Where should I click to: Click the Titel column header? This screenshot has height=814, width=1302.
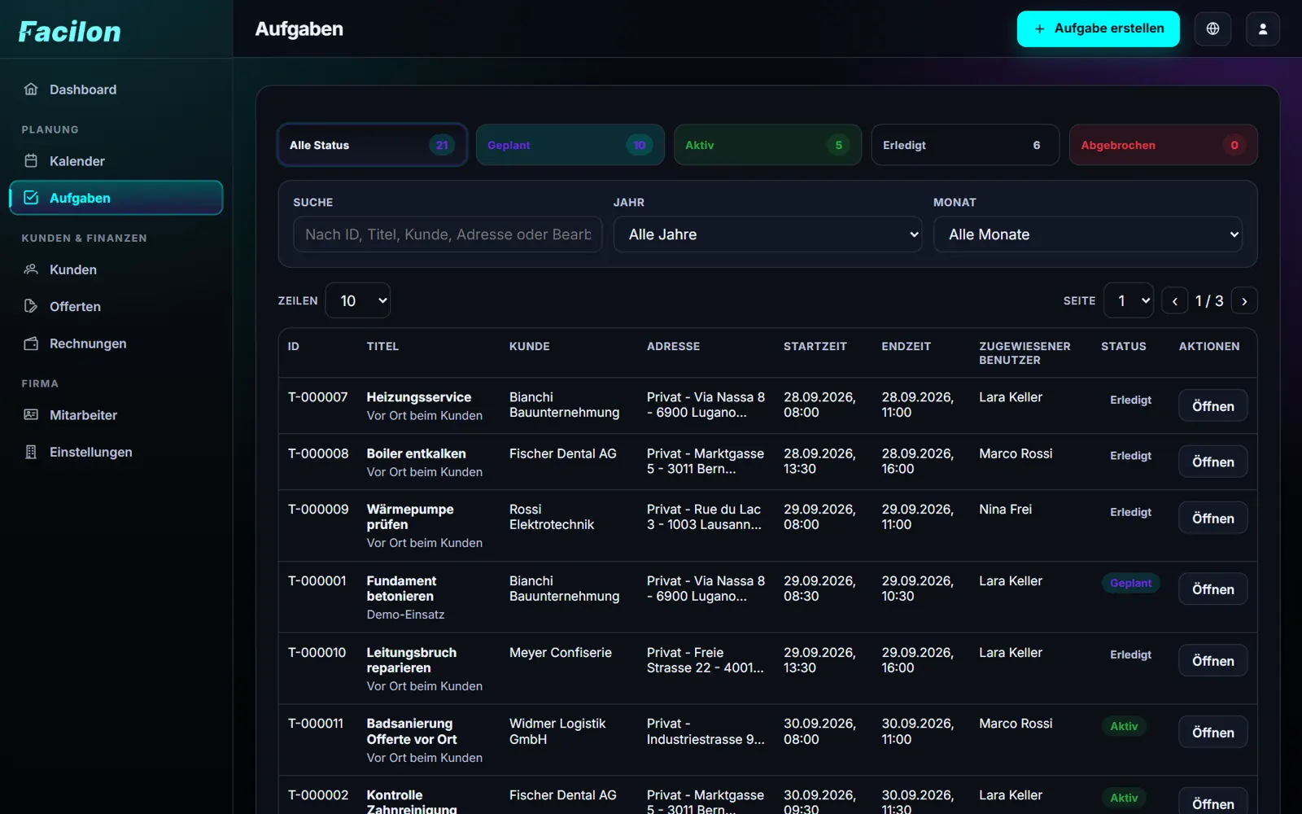pos(382,346)
